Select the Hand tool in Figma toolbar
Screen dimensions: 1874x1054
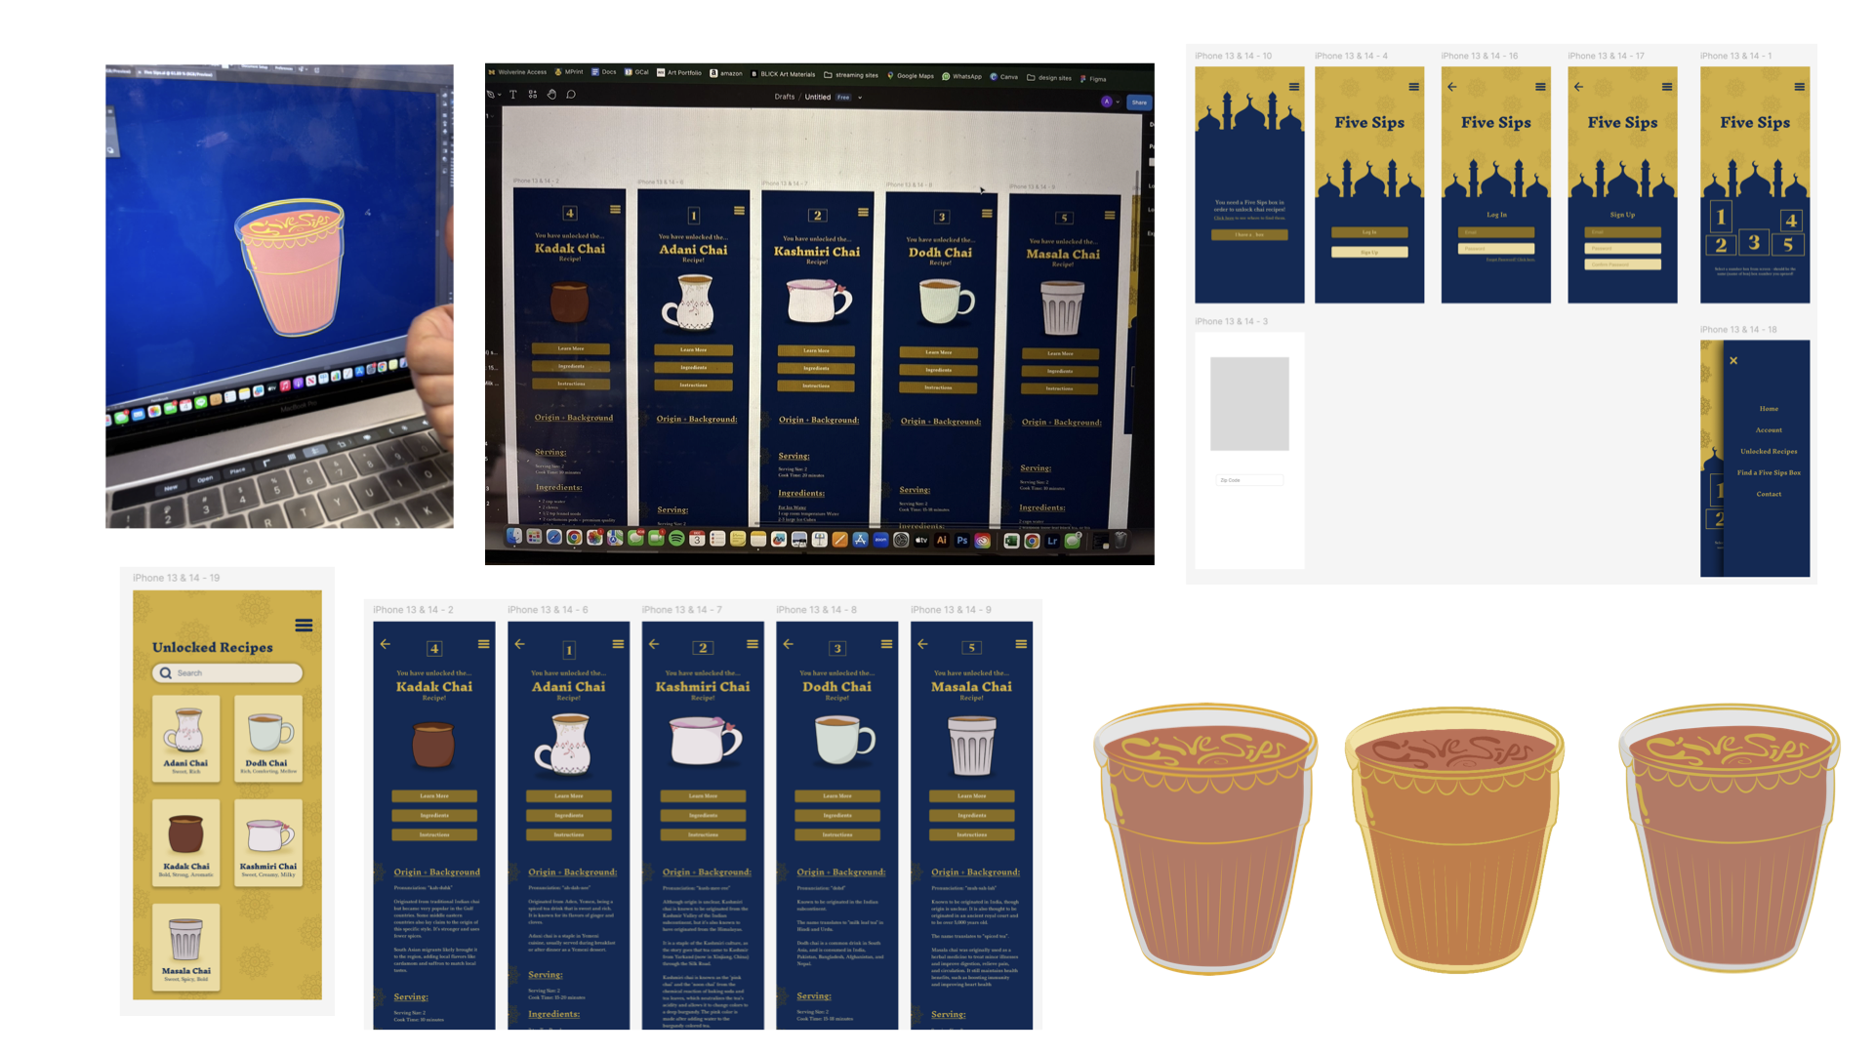coord(551,95)
